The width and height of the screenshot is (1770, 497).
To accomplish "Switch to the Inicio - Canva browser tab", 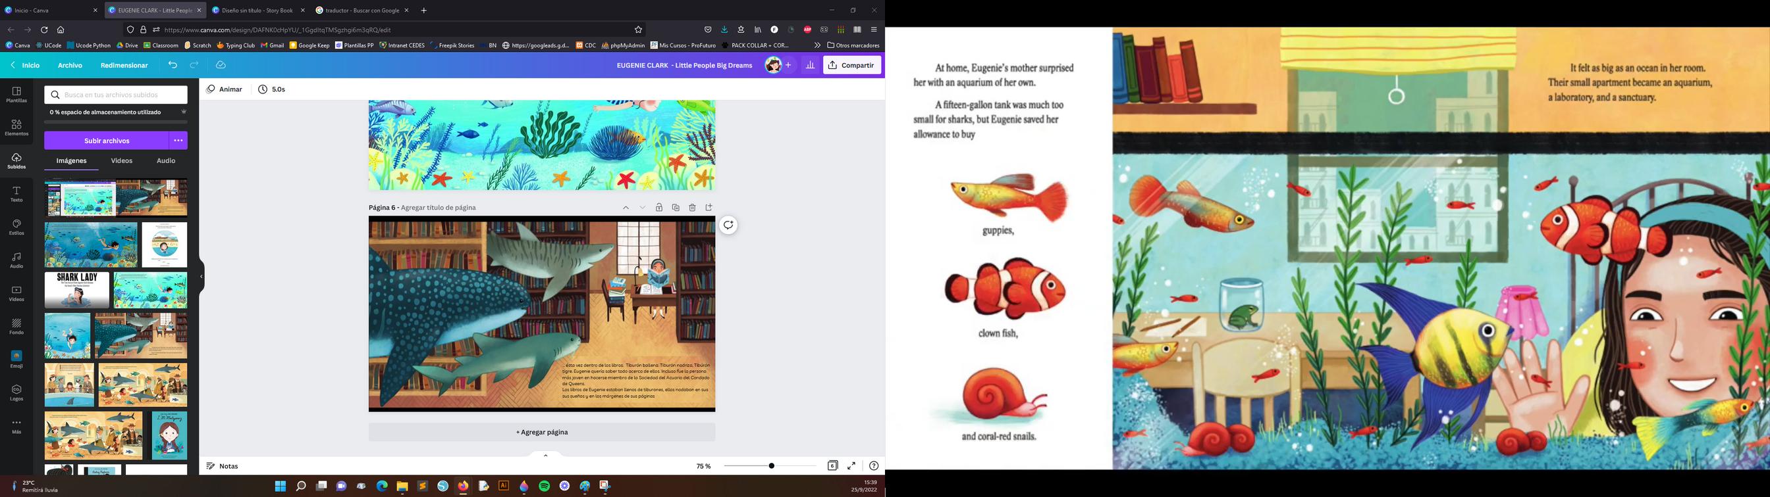I will point(50,11).
